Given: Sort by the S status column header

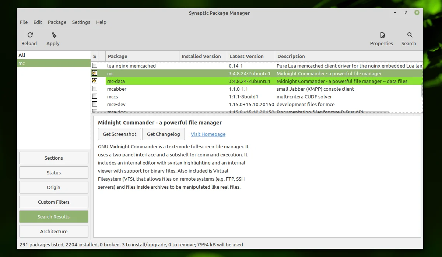Looking at the screenshot, I should tap(95, 56).
